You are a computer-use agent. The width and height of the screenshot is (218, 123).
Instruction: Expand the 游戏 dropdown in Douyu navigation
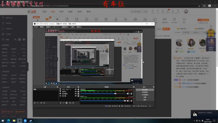coord(80,11)
